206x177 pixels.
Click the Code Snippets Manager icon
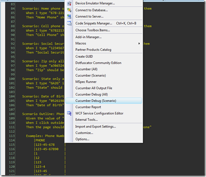(x=69, y=24)
